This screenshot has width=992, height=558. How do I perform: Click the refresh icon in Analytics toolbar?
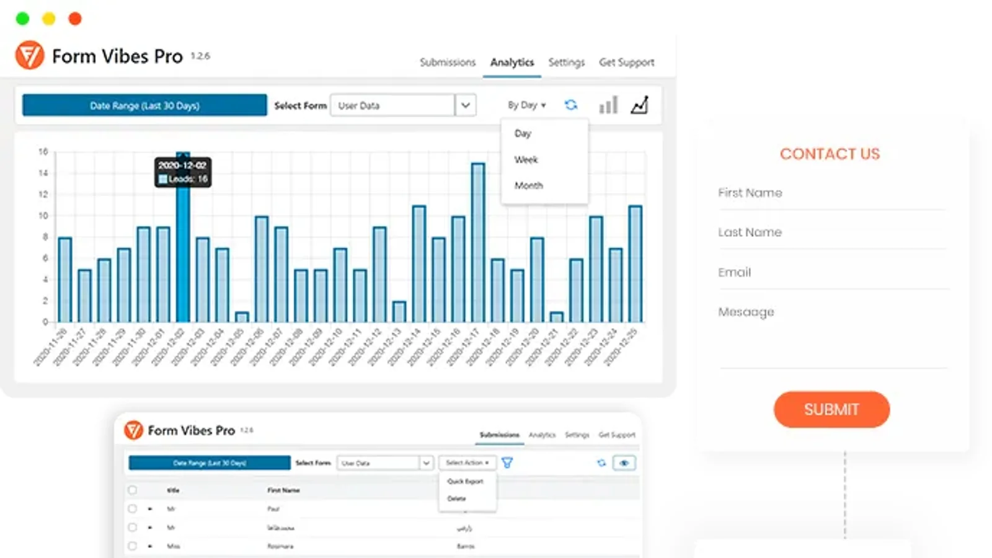[571, 105]
